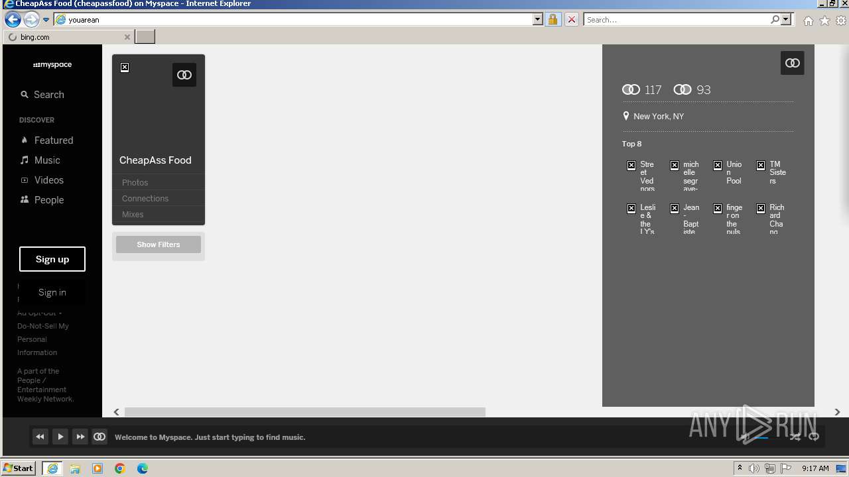Click player Next track button
The width and height of the screenshot is (849, 477).
click(80, 437)
